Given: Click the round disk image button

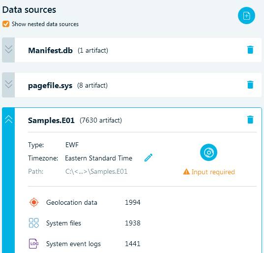Looking at the screenshot, I should click(208, 153).
